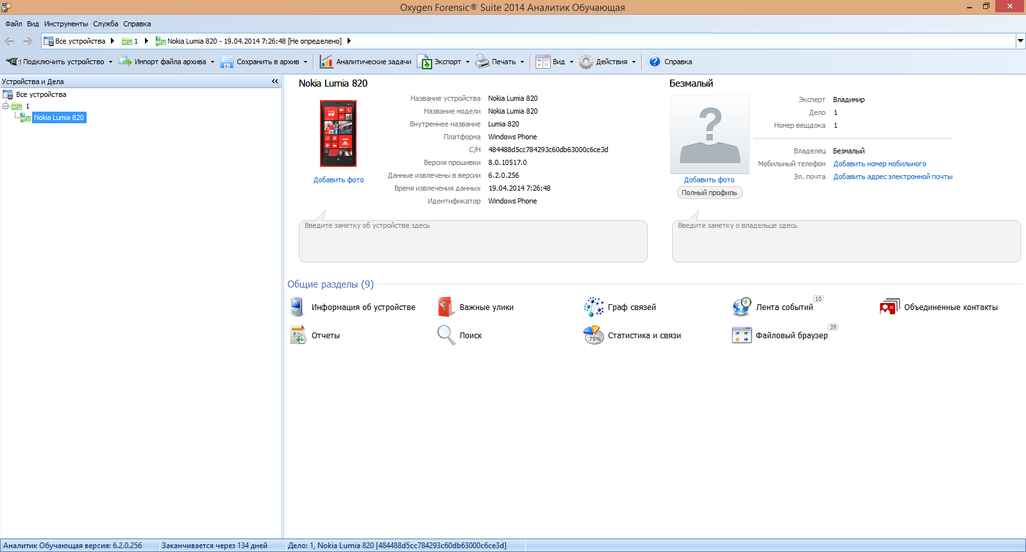Expand the Connect Device dropdown arrow
This screenshot has height=552, width=1026.
point(110,62)
